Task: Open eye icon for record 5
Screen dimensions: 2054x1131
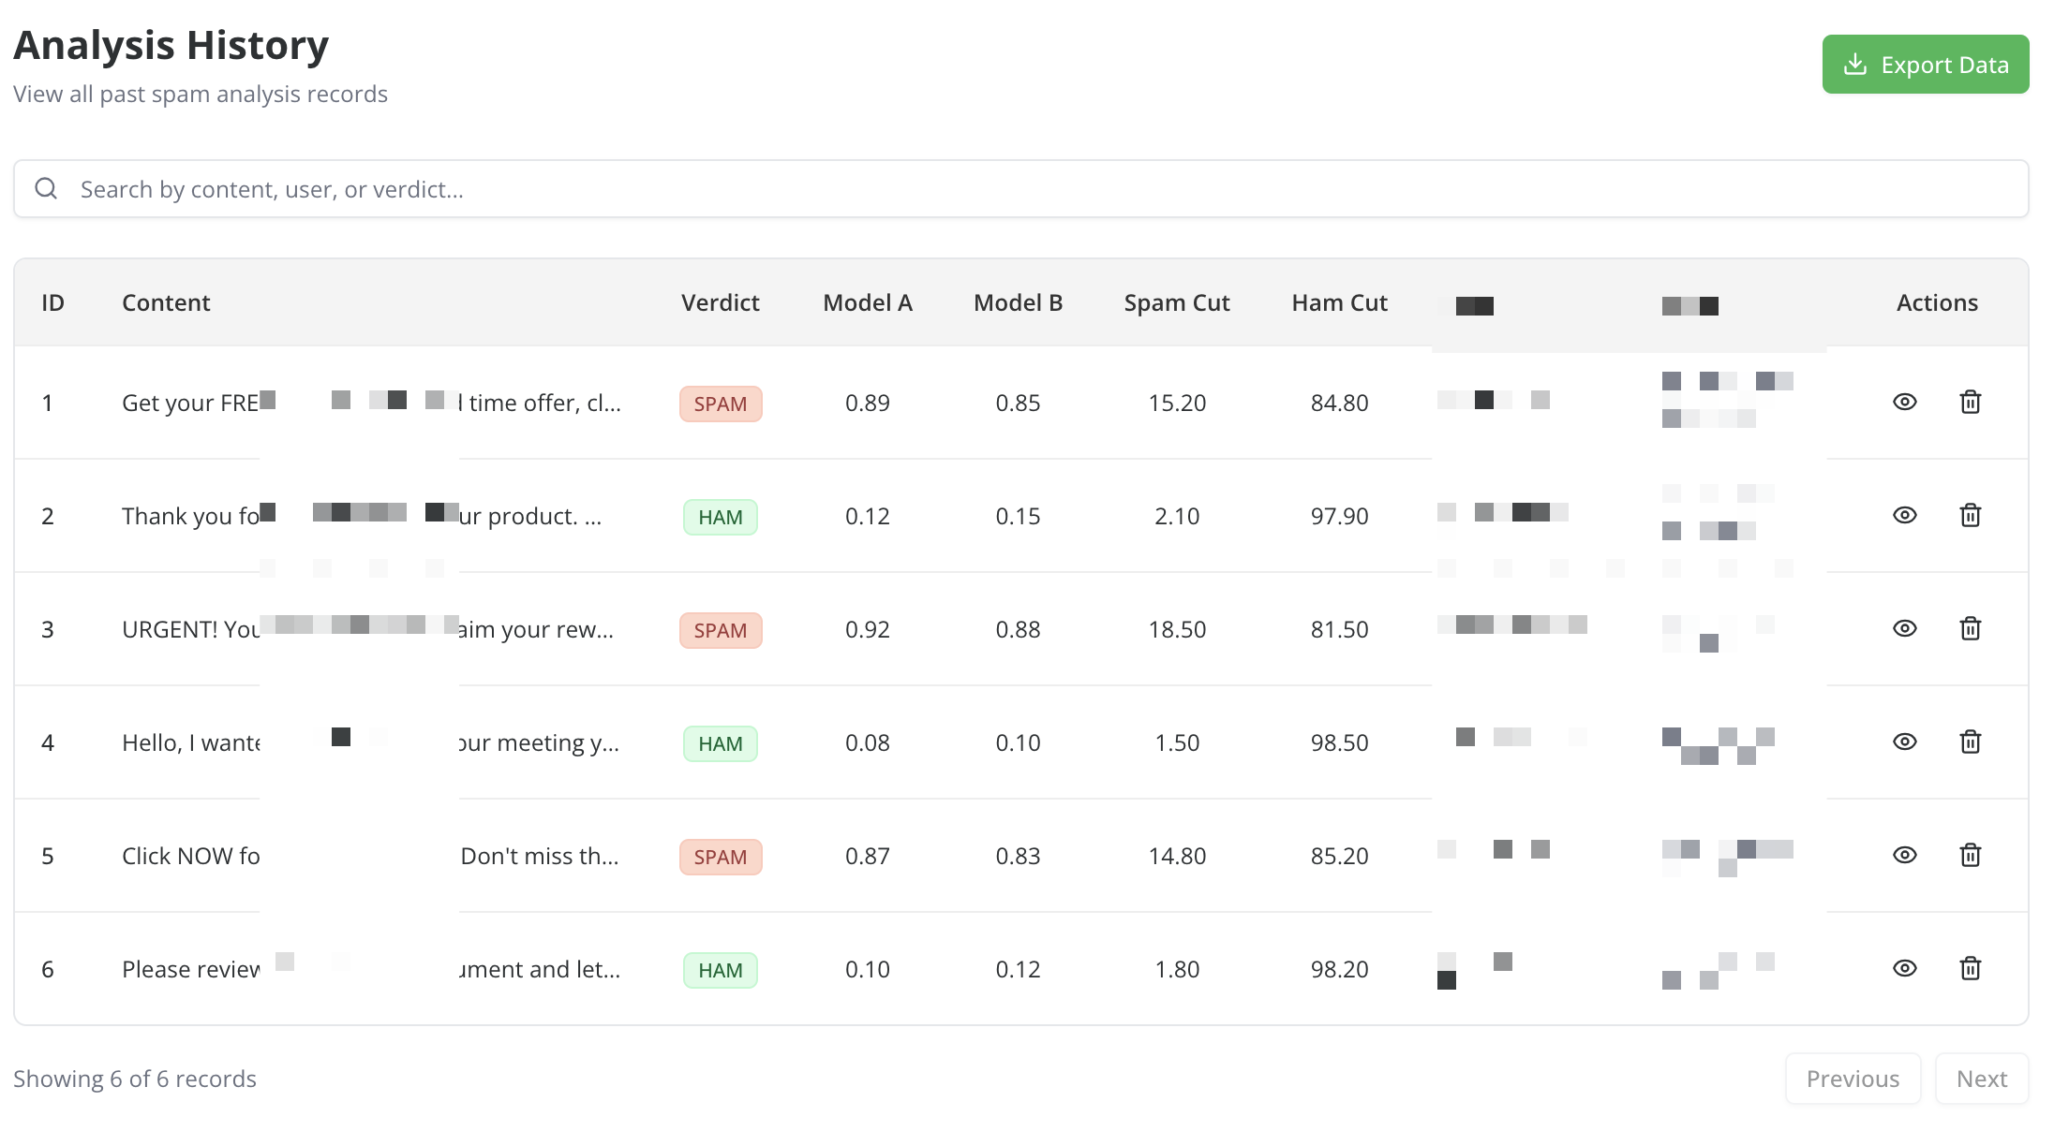Action: pos(1904,856)
